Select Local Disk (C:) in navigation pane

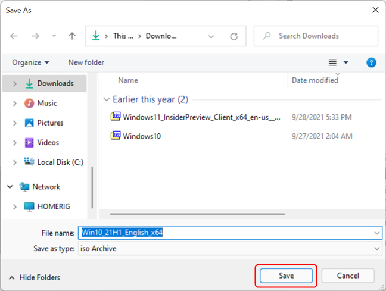60,162
